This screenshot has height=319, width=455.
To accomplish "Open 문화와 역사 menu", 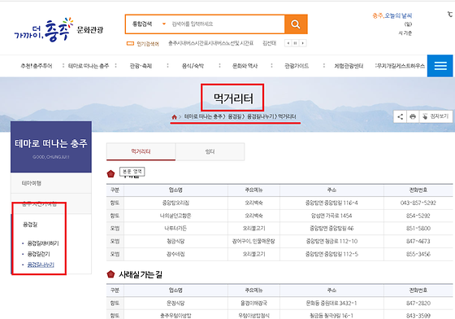I will click(x=245, y=66).
